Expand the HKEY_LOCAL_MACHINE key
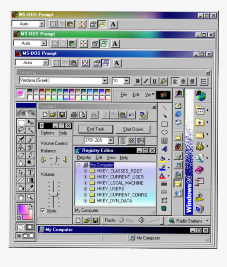Screen dimensions: 227x267 coord(86,183)
